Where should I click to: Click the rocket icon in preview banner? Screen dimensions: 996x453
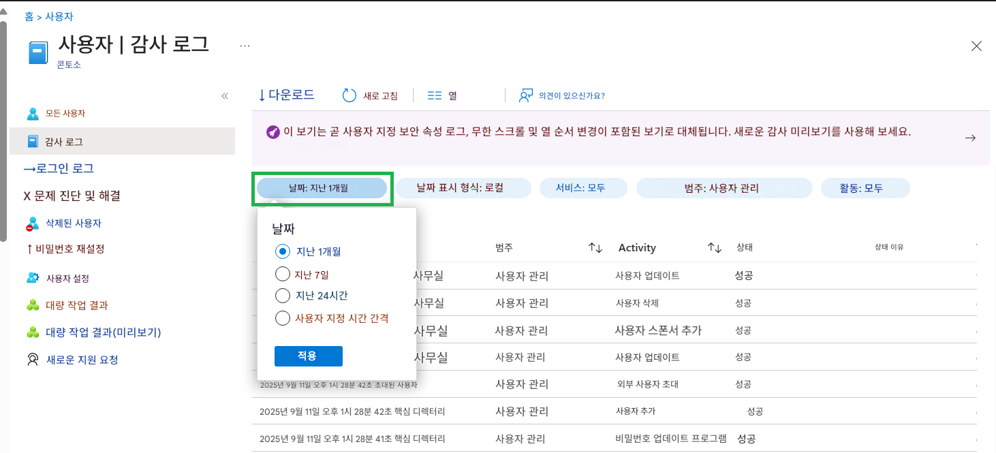(x=273, y=132)
